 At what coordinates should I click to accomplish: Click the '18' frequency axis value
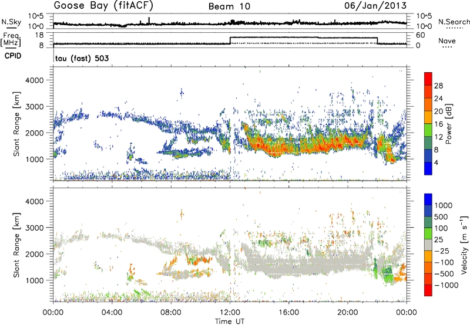coord(39,35)
